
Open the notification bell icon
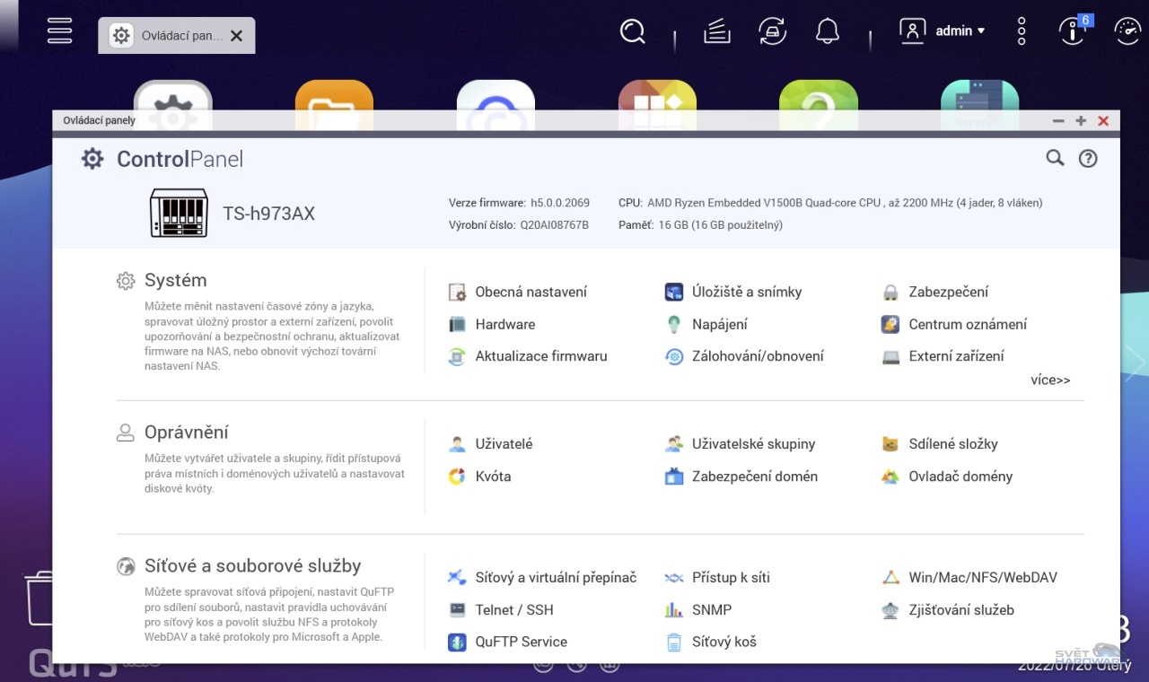(x=827, y=30)
